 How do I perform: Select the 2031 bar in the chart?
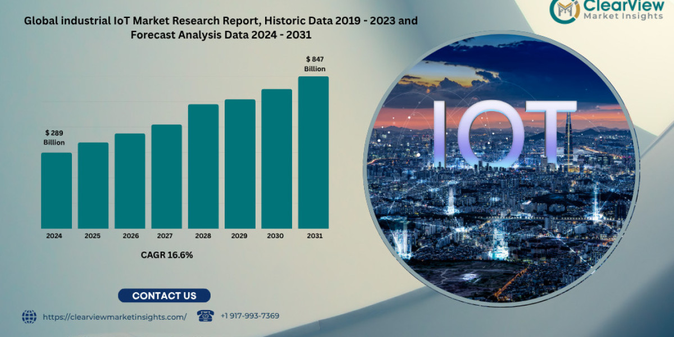(x=313, y=152)
